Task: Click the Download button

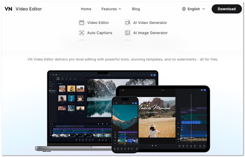Action: (x=226, y=9)
